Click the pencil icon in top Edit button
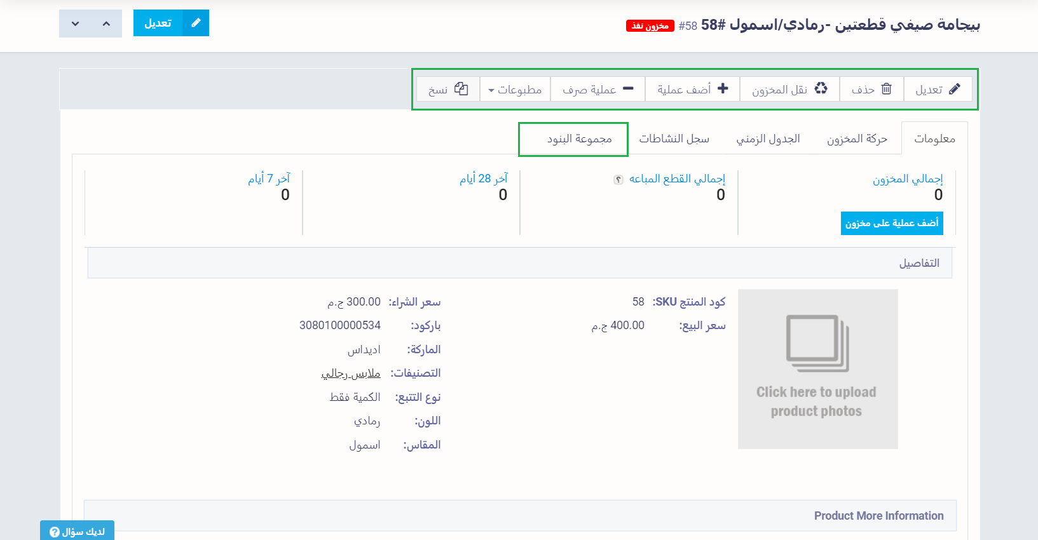The width and height of the screenshot is (1038, 540). (196, 23)
